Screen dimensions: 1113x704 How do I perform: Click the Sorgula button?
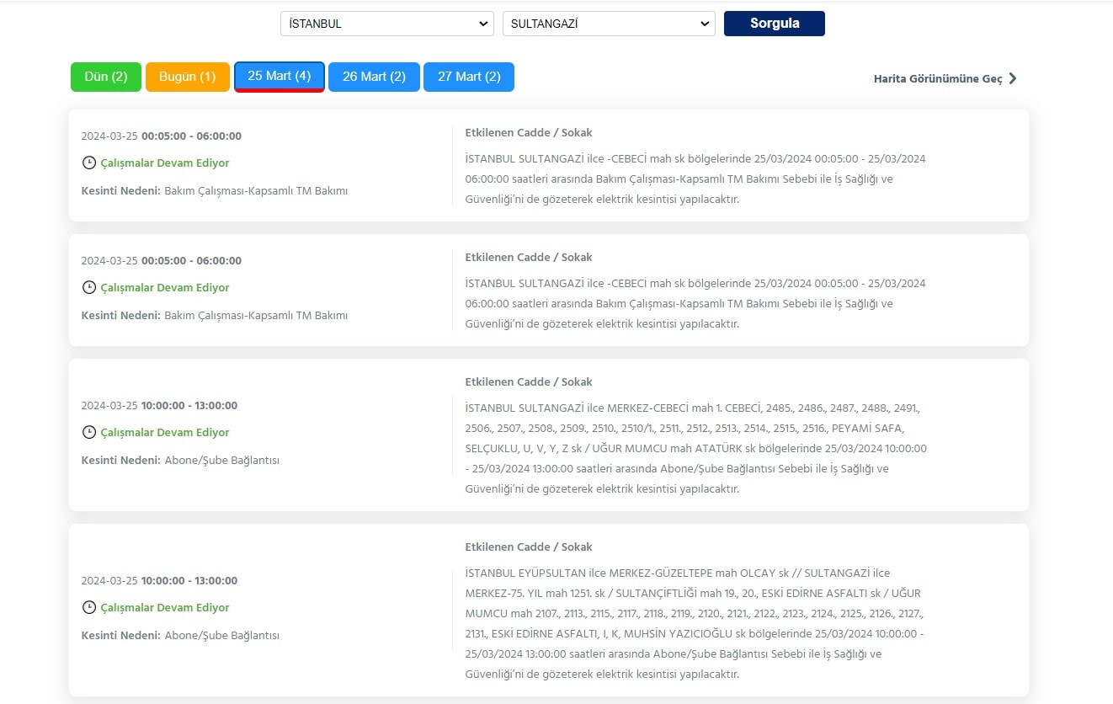(774, 24)
